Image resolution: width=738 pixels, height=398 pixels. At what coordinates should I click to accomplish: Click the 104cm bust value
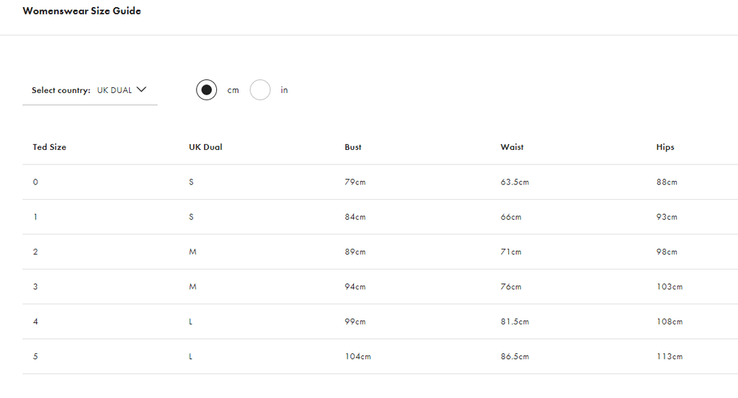coord(357,357)
